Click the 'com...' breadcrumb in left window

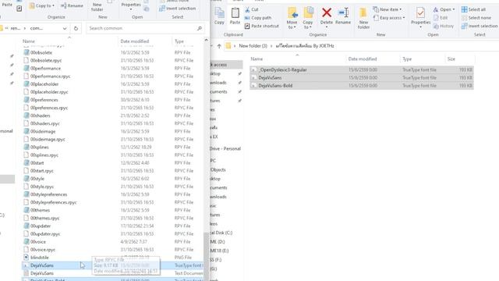pos(37,28)
